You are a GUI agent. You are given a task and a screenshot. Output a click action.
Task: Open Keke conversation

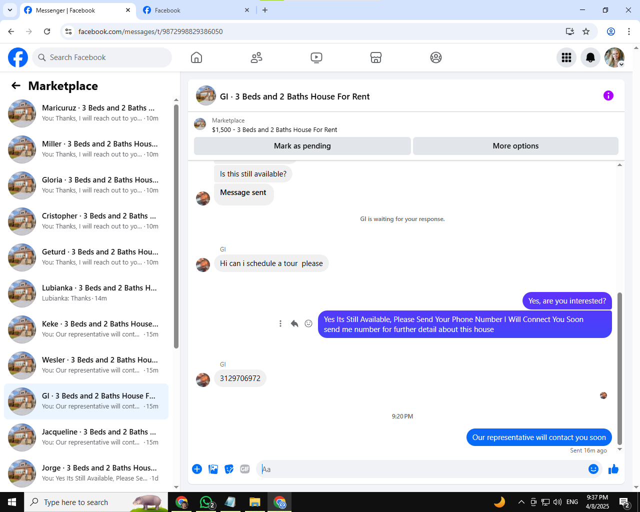click(86, 329)
